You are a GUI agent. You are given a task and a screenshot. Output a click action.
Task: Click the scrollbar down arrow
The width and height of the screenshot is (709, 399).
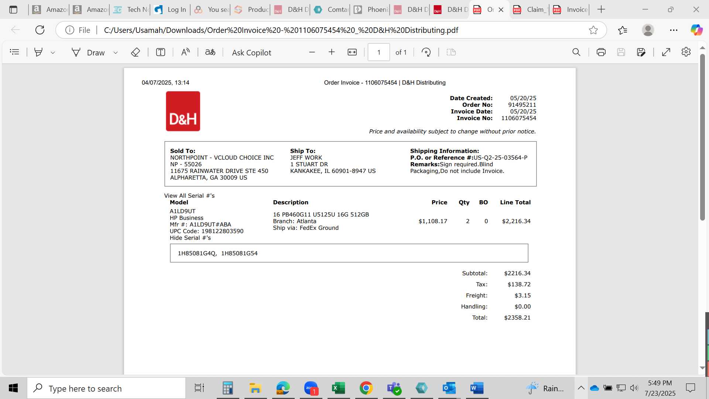pos(702,368)
